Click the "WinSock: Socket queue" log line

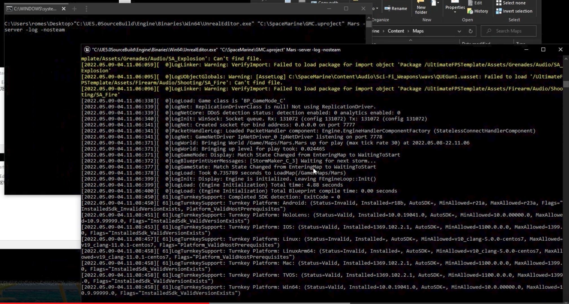254,119
